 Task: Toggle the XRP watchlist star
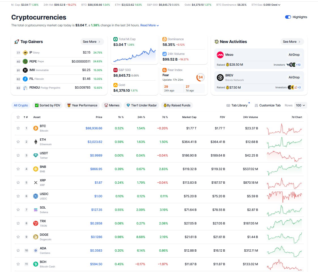tap(18, 183)
